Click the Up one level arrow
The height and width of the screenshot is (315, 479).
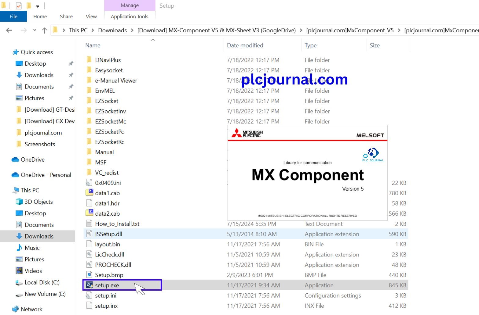[x=44, y=30]
